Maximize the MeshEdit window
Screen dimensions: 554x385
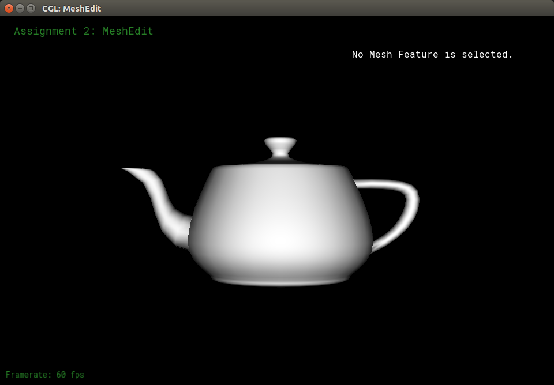pos(31,8)
